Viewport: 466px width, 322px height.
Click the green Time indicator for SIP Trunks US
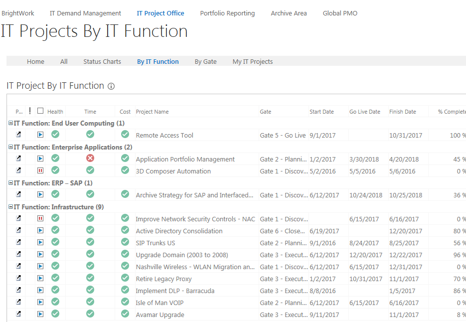coord(90,242)
